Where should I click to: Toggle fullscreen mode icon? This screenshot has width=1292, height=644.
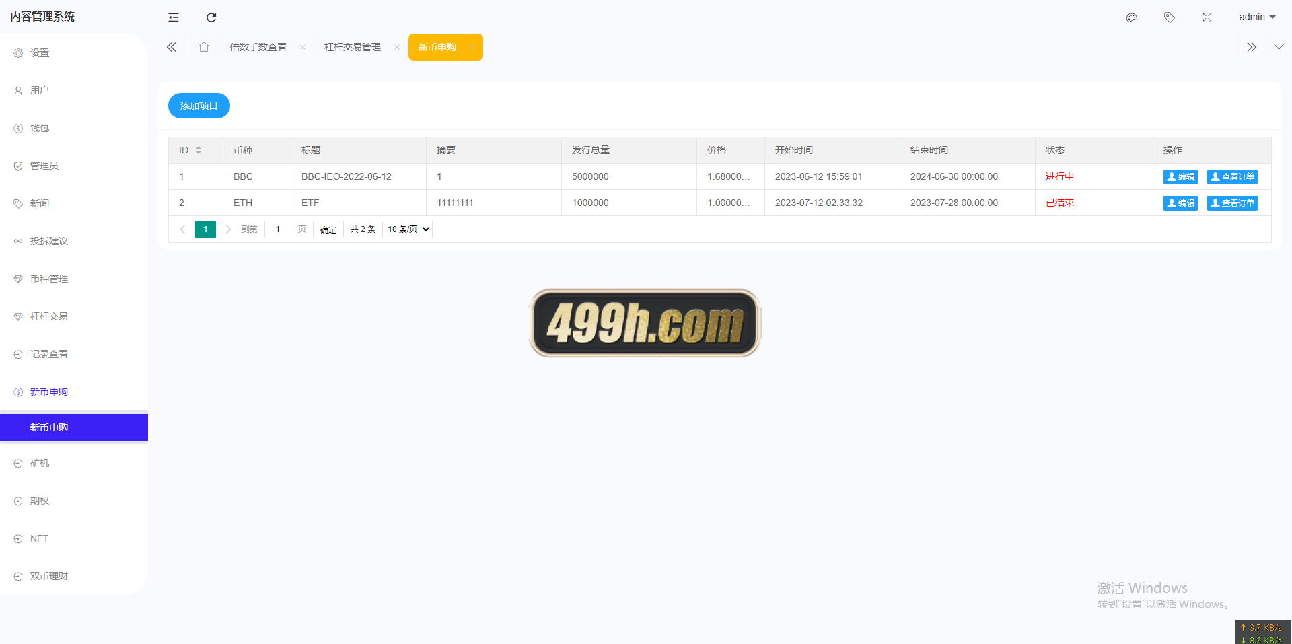pos(1207,17)
